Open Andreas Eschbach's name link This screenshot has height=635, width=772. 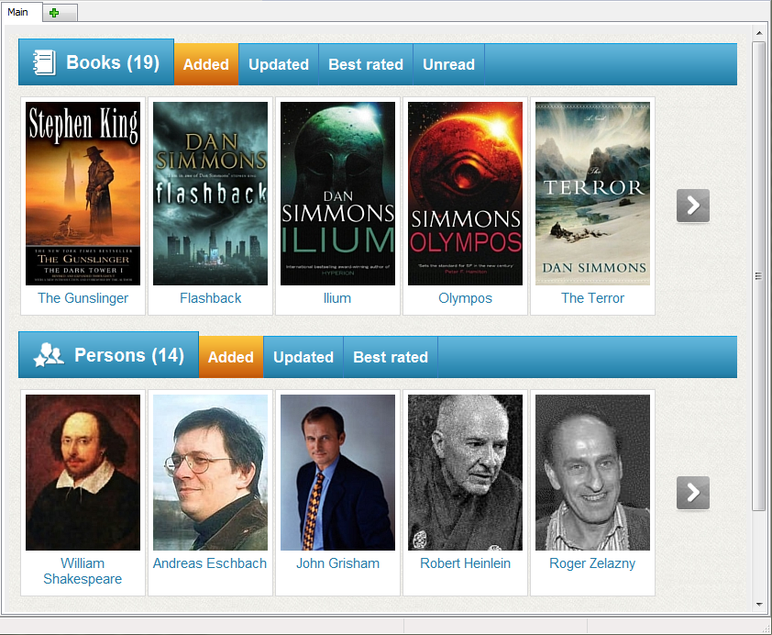pyautogui.click(x=210, y=563)
